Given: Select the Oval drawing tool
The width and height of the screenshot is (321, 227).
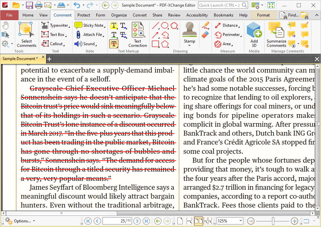Looking at the screenshot, I should pos(165,26).
